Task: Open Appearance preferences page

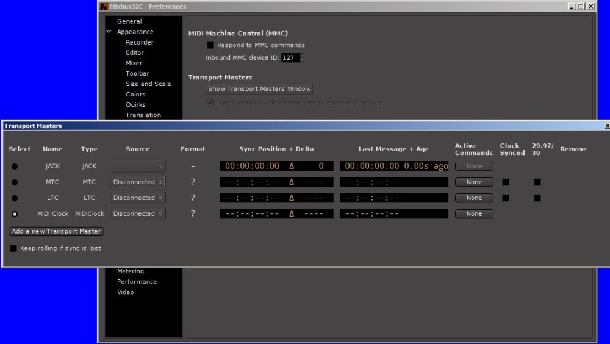Action: [135, 32]
